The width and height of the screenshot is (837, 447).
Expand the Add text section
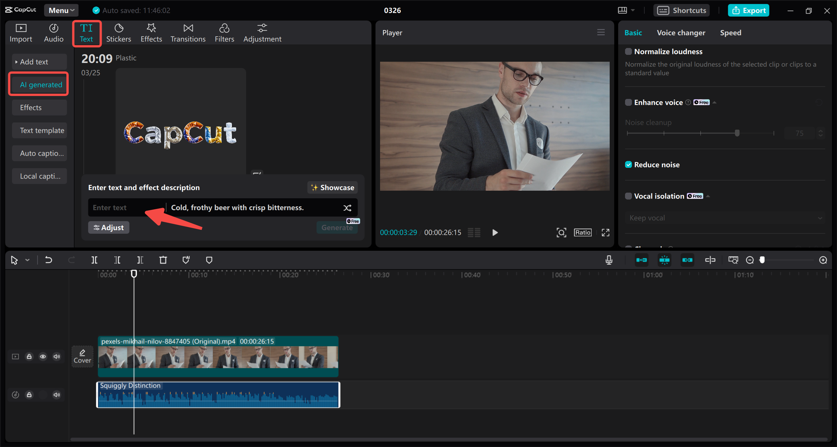[x=34, y=62]
